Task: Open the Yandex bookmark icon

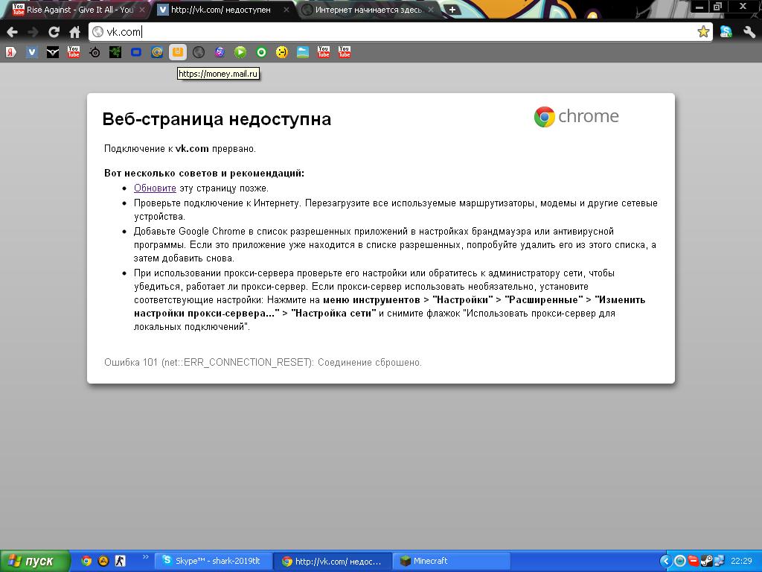Action: tap(10, 52)
